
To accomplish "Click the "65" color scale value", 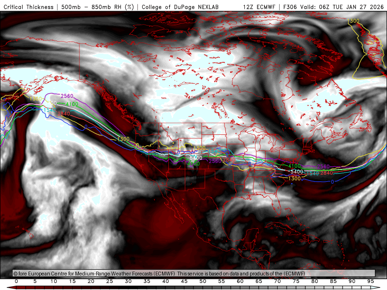I will tap(259, 281).
